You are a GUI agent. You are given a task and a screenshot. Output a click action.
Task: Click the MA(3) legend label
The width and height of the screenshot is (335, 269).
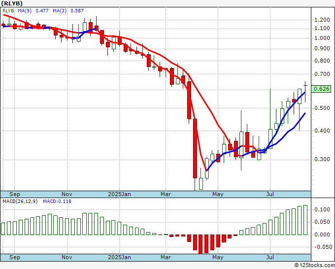click(60, 11)
